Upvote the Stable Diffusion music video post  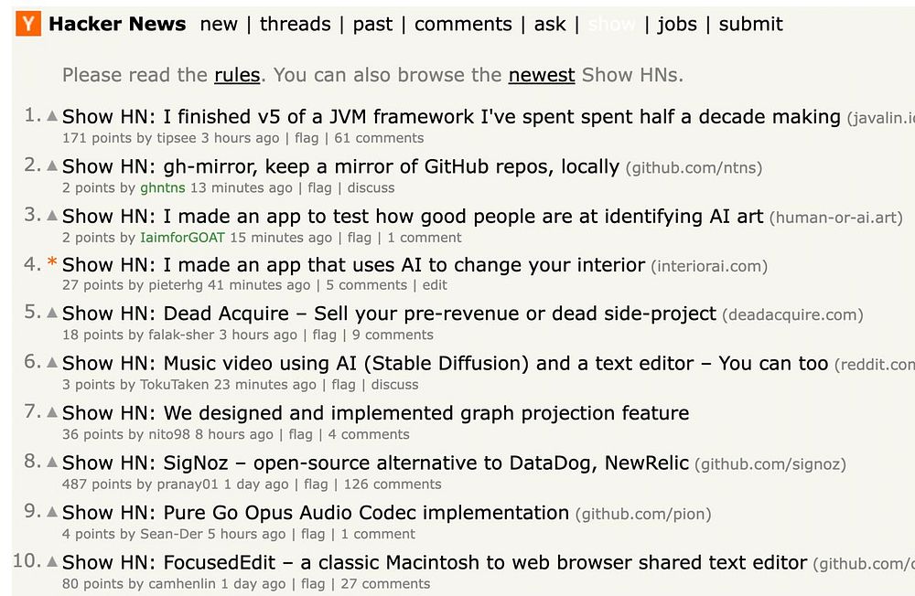click(x=52, y=364)
